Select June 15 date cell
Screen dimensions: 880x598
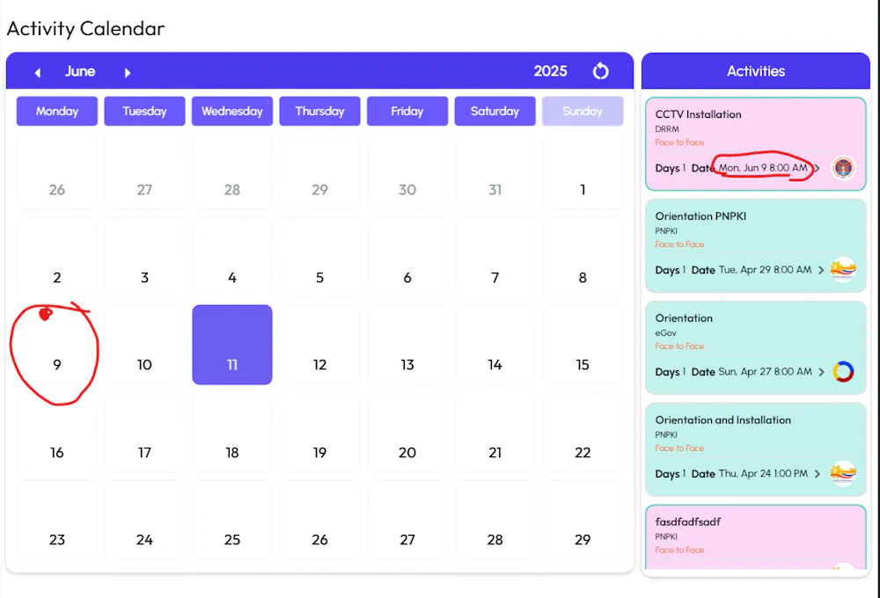582,345
